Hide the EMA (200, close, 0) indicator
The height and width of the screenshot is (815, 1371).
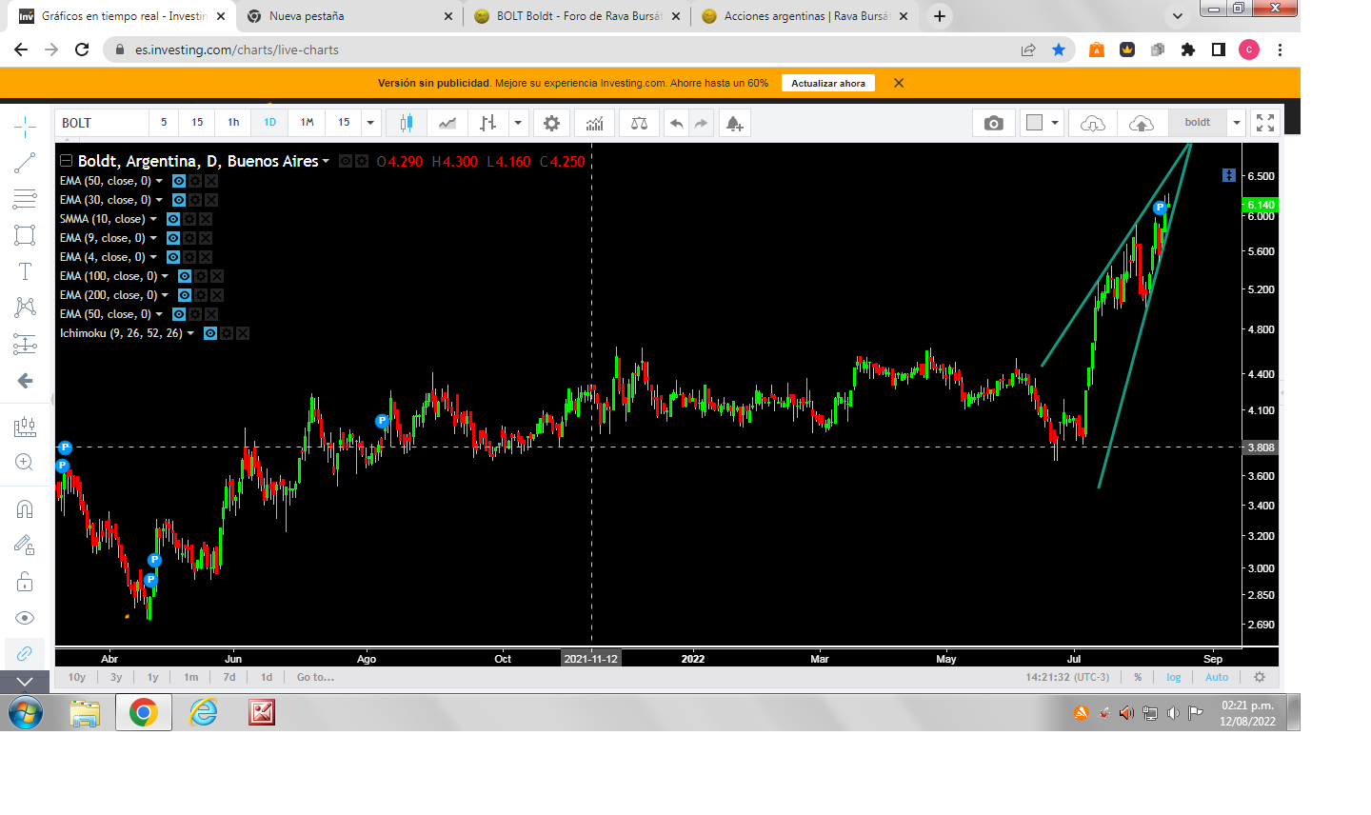tap(185, 295)
